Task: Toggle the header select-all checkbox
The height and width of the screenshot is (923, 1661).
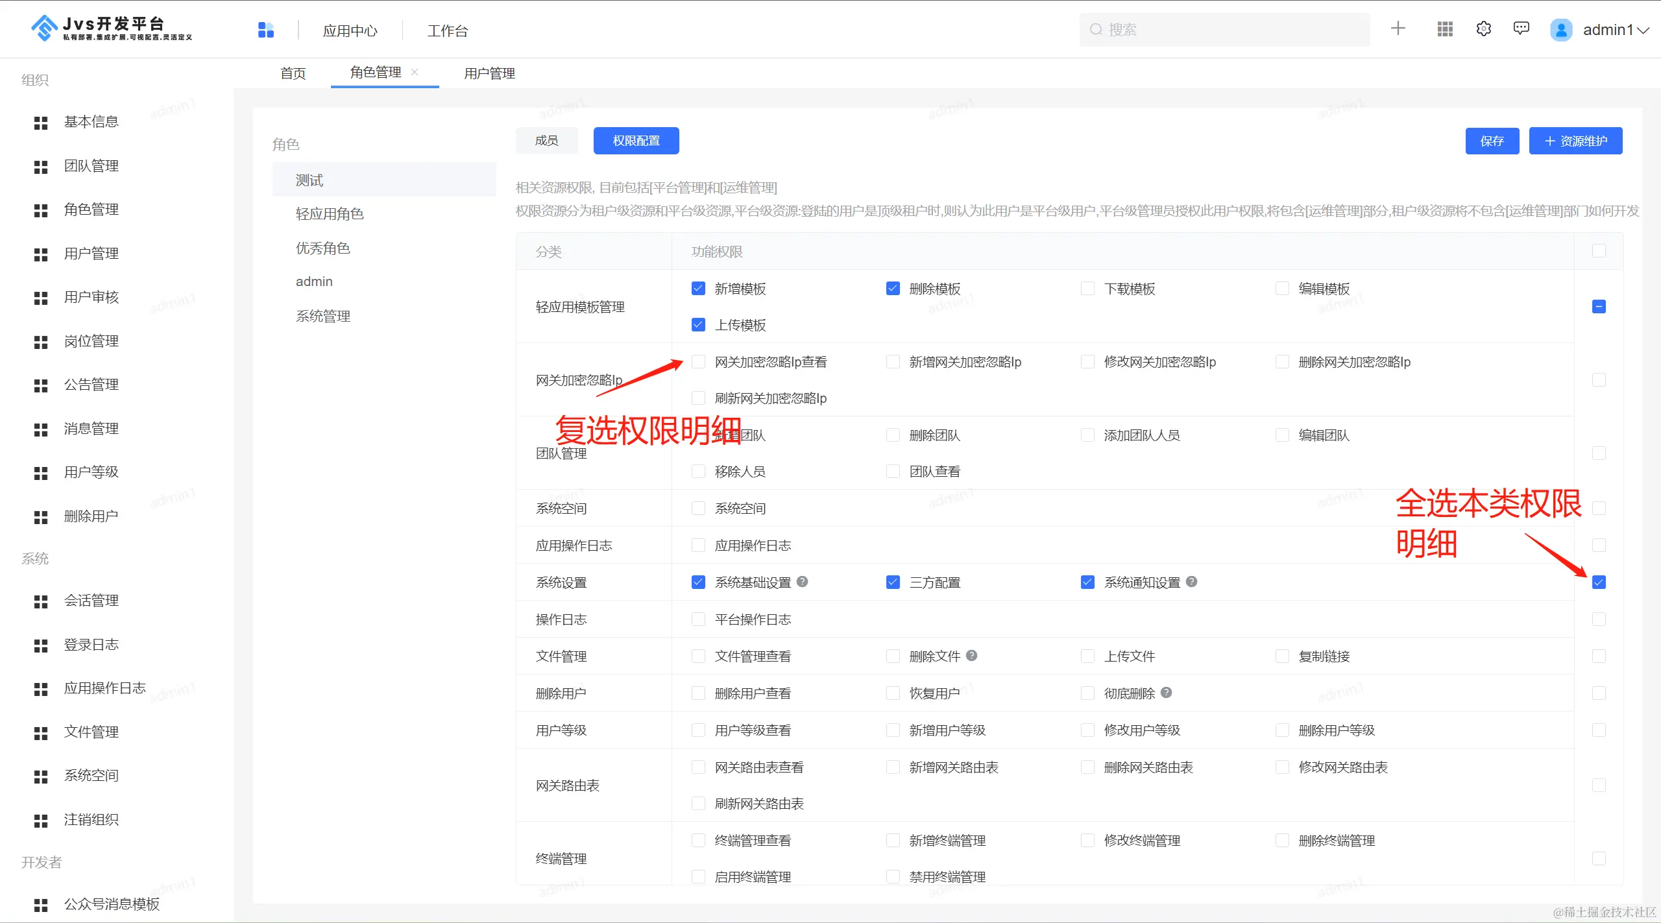Action: tap(1599, 251)
